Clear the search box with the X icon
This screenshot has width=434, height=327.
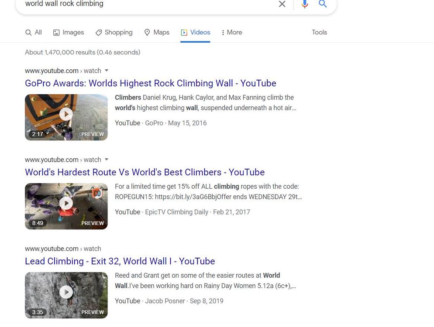coord(282,4)
